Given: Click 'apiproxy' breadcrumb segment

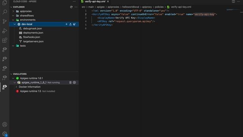Looking at the screenshot, I should pyautogui.click(x=147, y=7).
